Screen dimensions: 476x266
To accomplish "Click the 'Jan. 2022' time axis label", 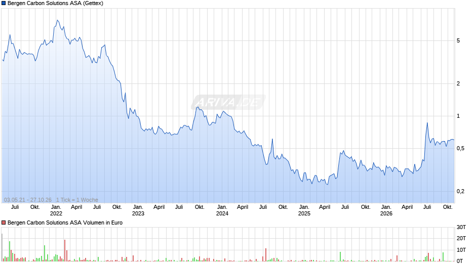I will 56,210.
